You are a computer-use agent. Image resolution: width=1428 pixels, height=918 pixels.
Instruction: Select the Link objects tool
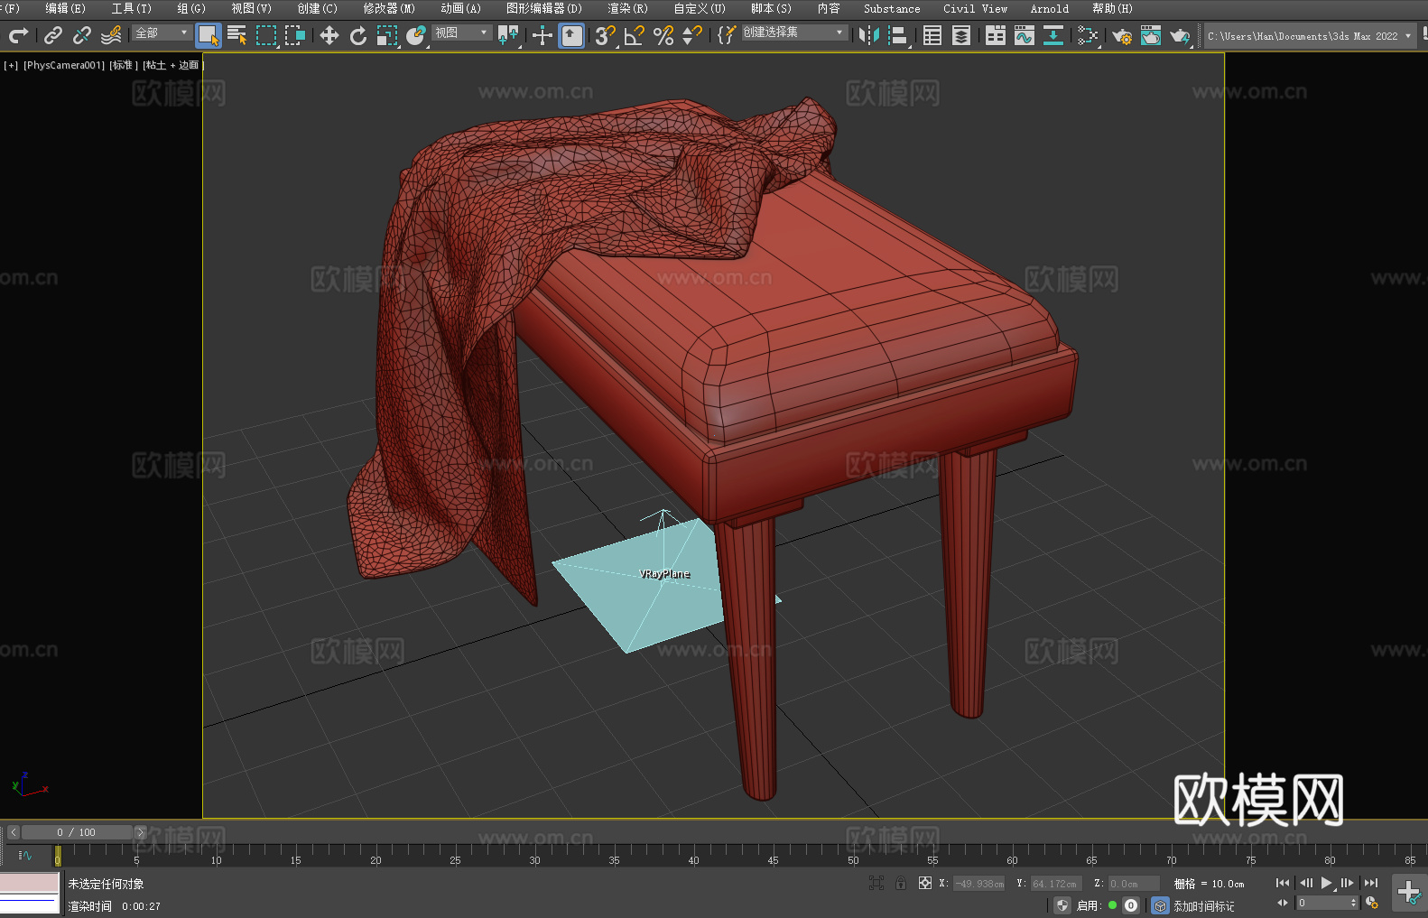[x=53, y=35]
